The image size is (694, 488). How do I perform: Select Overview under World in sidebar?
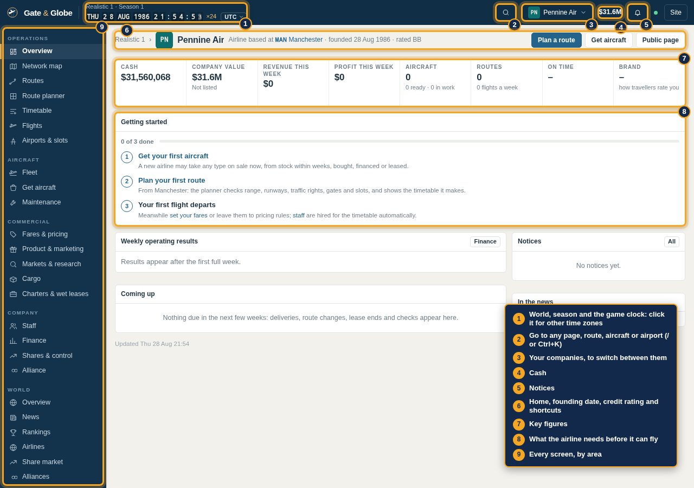(52, 402)
